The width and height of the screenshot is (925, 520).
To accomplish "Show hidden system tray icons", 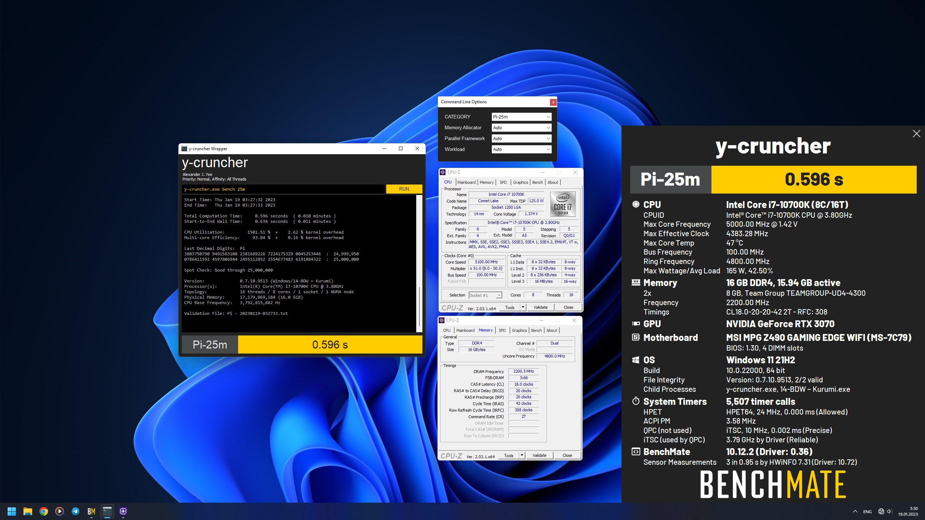I will click(x=855, y=511).
